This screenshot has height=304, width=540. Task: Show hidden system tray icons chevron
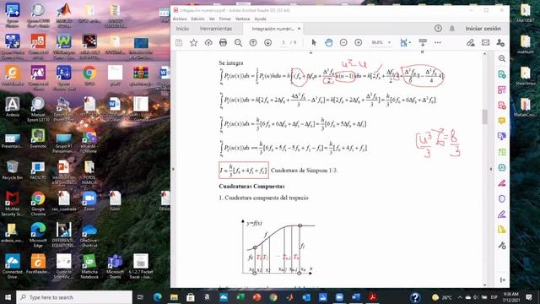460,297
